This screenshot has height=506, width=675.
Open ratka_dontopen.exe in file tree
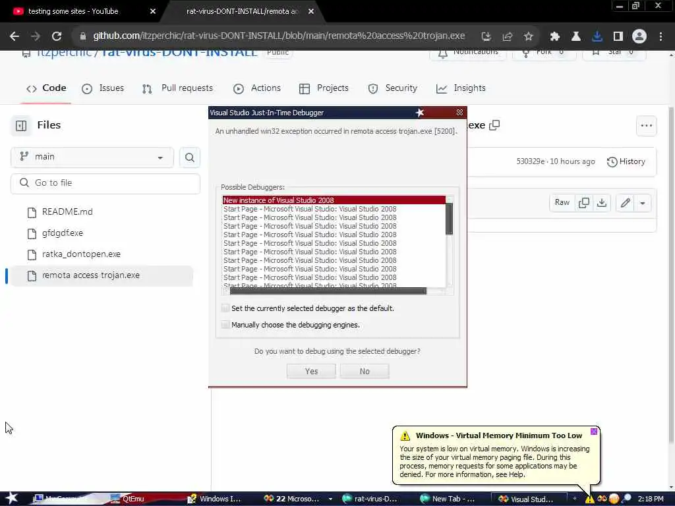pyautogui.click(x=81, y=254)
